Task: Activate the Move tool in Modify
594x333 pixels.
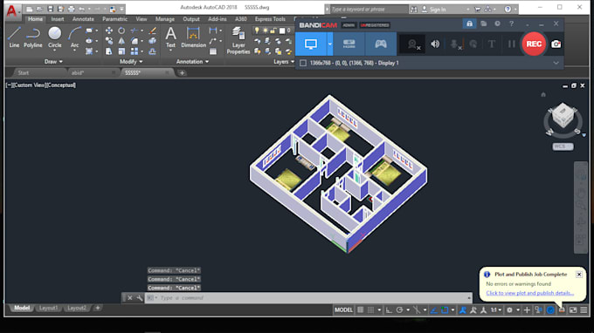Action: 108,31
